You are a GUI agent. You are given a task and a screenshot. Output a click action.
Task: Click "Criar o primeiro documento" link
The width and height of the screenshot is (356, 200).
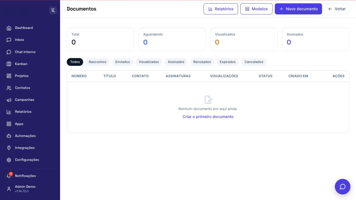pyautogui.click(x=208, y=117)
